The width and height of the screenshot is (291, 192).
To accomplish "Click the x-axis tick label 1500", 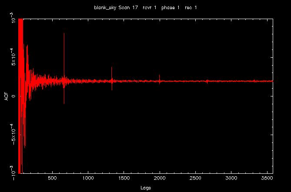I will pyautogui.click(x=124, y=178).
